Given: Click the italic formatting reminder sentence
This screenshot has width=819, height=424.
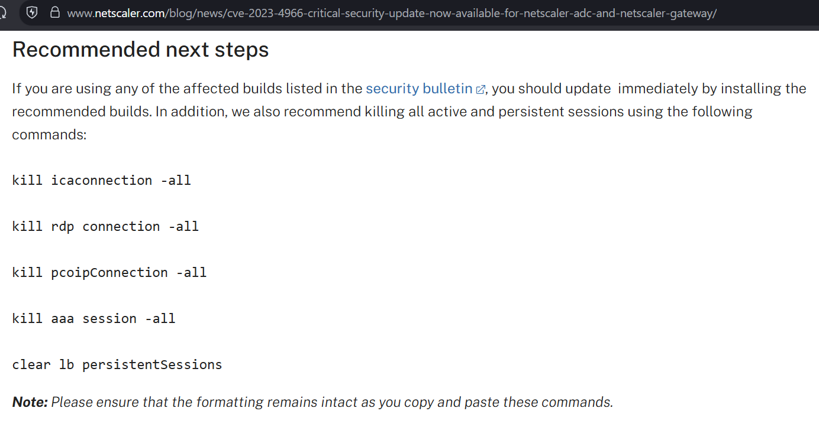Looking at the screenshot, I should 331,402.
